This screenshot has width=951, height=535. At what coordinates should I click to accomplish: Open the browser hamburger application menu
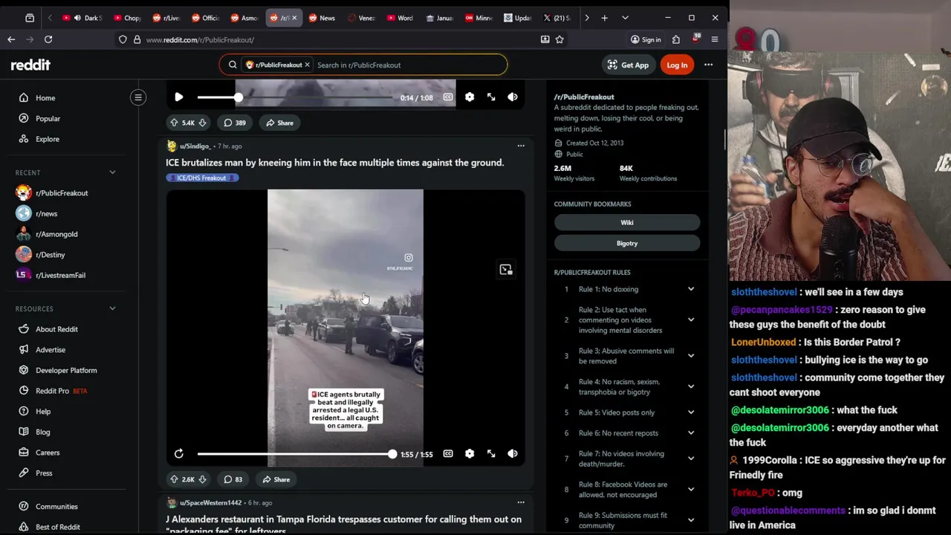[715, 39]
